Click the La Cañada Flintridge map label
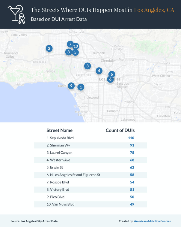The height and width of the screenshot is (227, 181). [117, 48]
